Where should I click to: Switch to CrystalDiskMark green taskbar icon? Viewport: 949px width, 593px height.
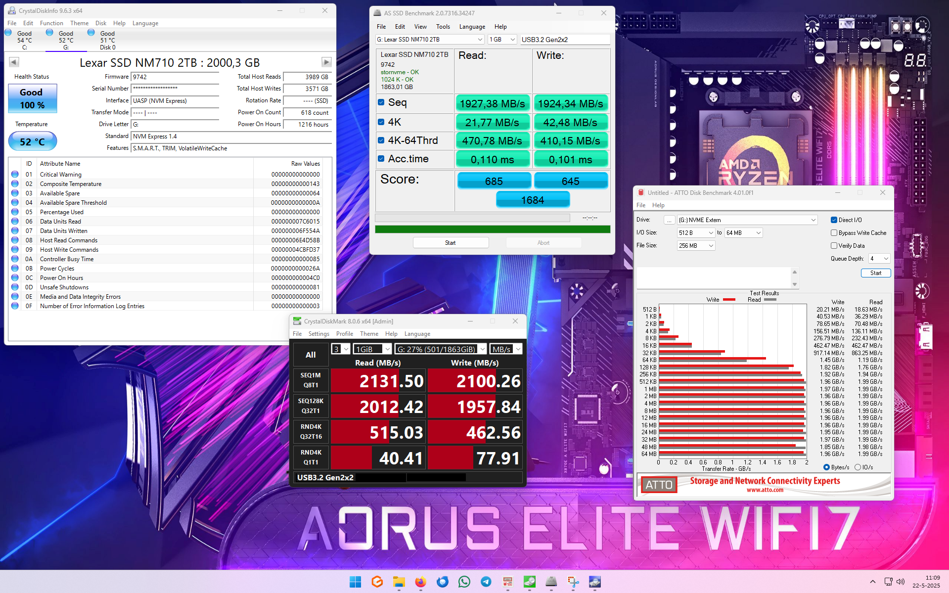click(529, 582)
